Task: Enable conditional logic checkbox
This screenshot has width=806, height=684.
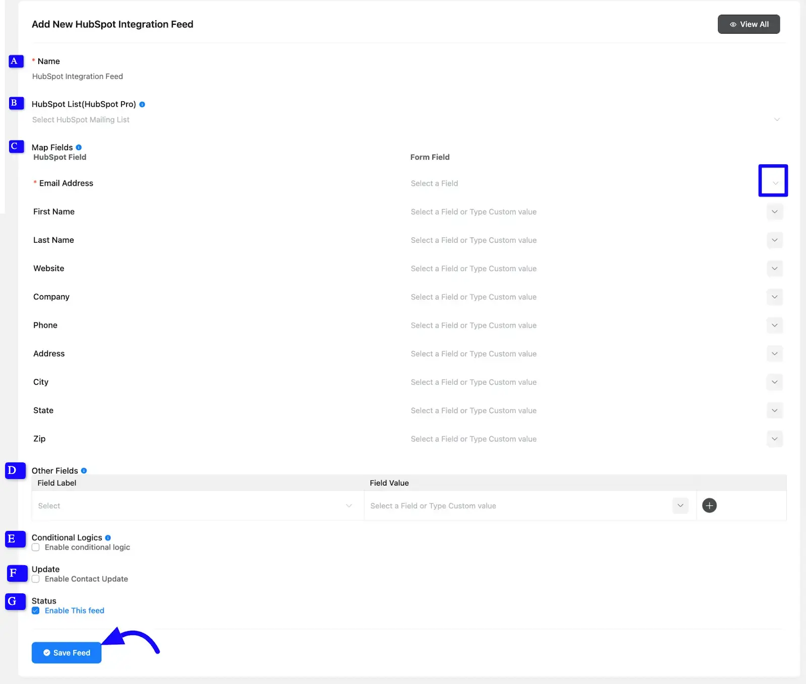Action: pyautogui.click(x=36, y=548)
